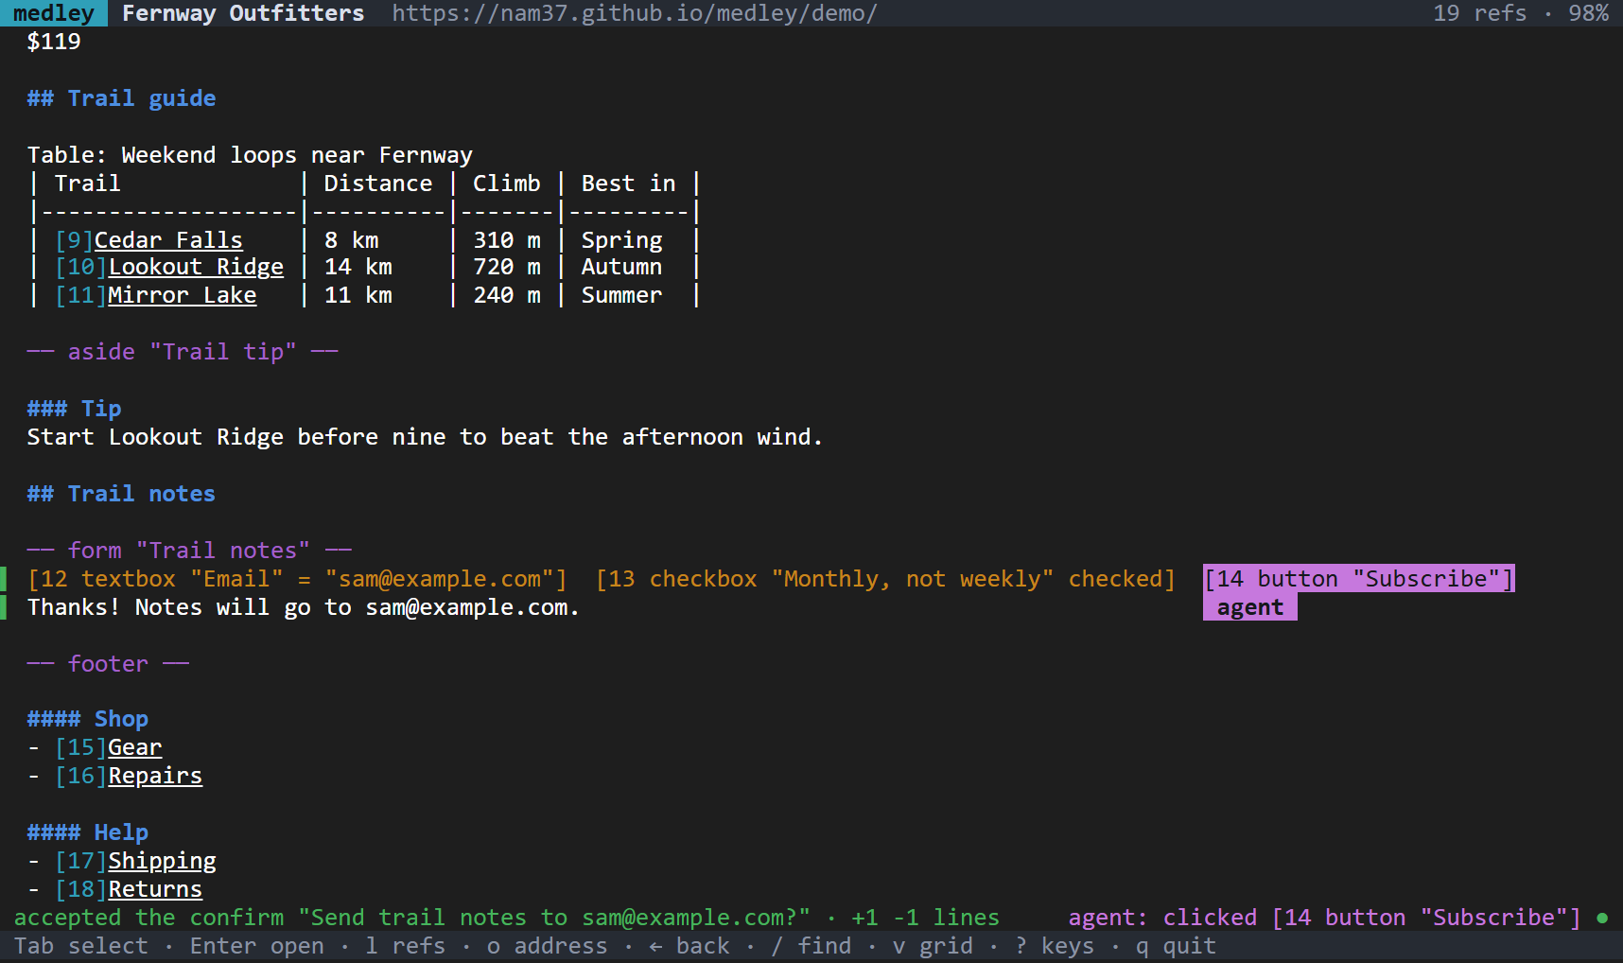This screenshot has height=963, width=1623.
Task: Click the "14 km" distance cell
Action: [x=358, y=267]
